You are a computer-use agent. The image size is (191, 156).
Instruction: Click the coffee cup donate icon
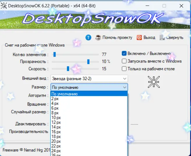tap(98, 38)
